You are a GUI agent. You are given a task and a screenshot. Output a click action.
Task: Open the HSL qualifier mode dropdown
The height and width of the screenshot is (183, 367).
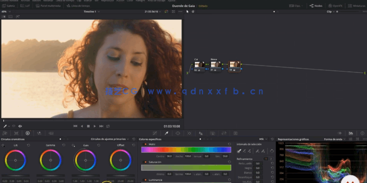tap(263, 139)
